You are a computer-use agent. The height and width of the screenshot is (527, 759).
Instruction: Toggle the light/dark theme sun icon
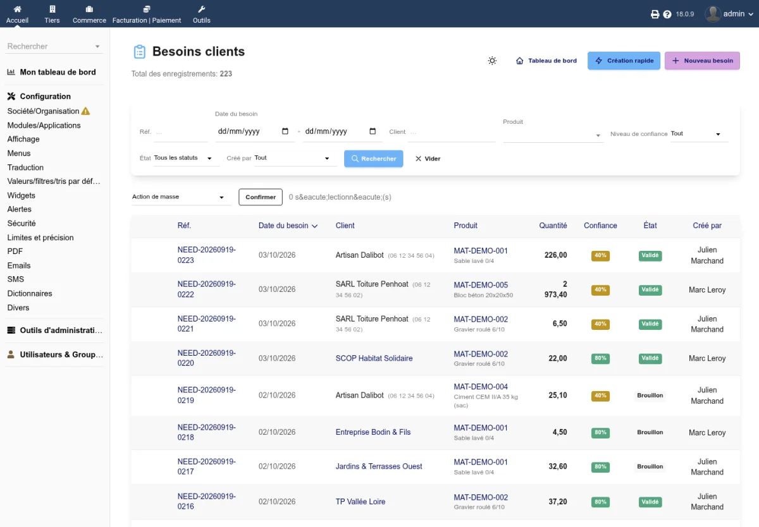click(492, 61)
